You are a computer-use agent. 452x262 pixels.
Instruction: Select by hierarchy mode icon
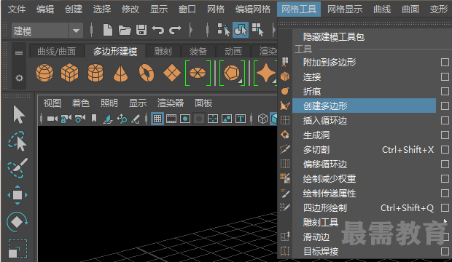click(224, 30)
